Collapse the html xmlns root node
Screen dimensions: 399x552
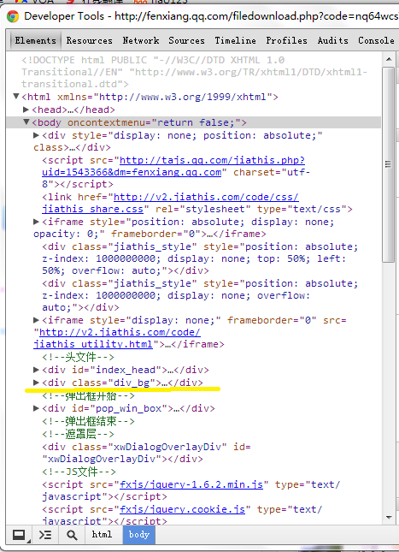coord(16,96)
